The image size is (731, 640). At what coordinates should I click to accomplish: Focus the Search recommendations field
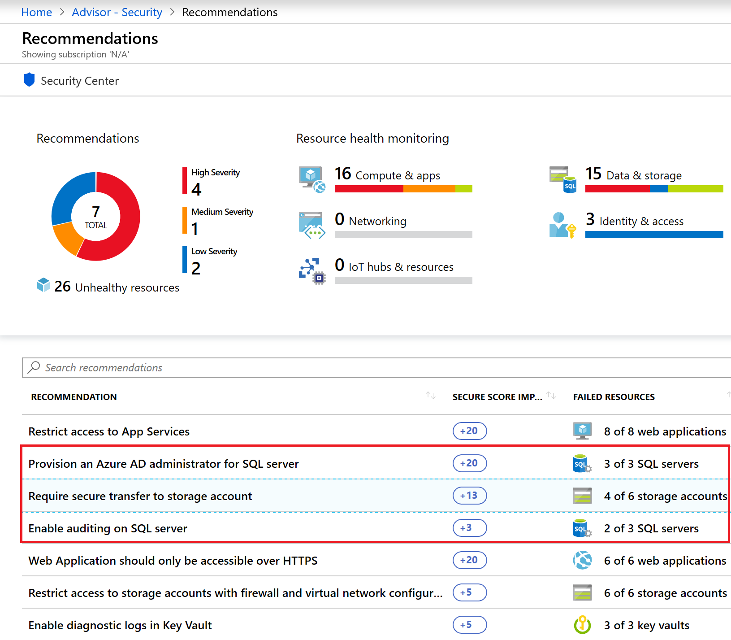(x=376, y=368)
